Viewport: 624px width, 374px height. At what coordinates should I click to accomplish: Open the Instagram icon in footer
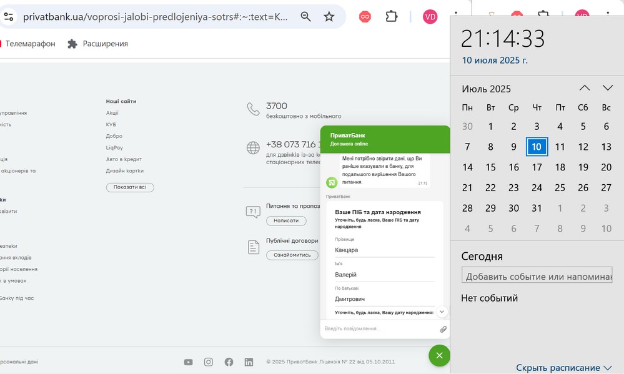(x=209, y=362)
